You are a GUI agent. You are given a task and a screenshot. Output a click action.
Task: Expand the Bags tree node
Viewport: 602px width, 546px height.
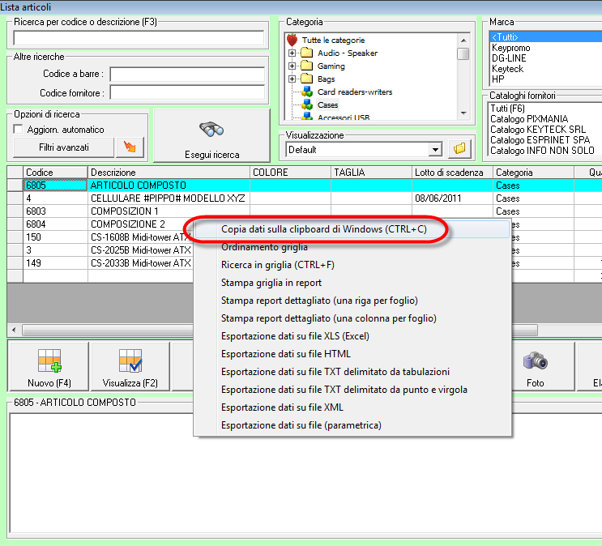click(292, 79)
